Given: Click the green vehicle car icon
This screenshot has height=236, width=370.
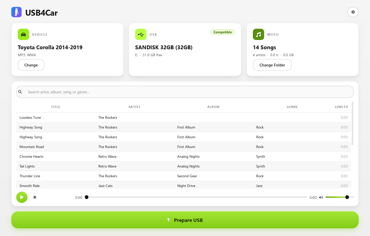Looking at the screenshot, I should (23, 34).
